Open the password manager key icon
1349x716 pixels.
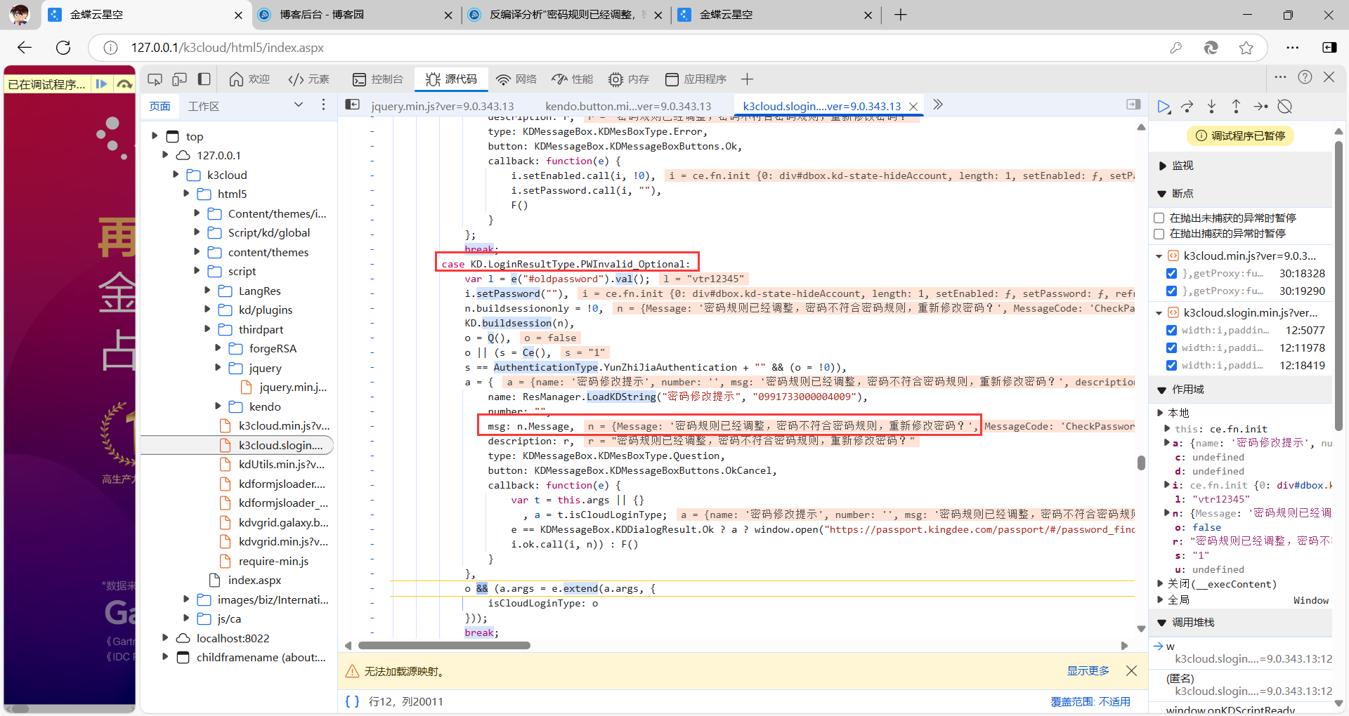coord(1175,48)
